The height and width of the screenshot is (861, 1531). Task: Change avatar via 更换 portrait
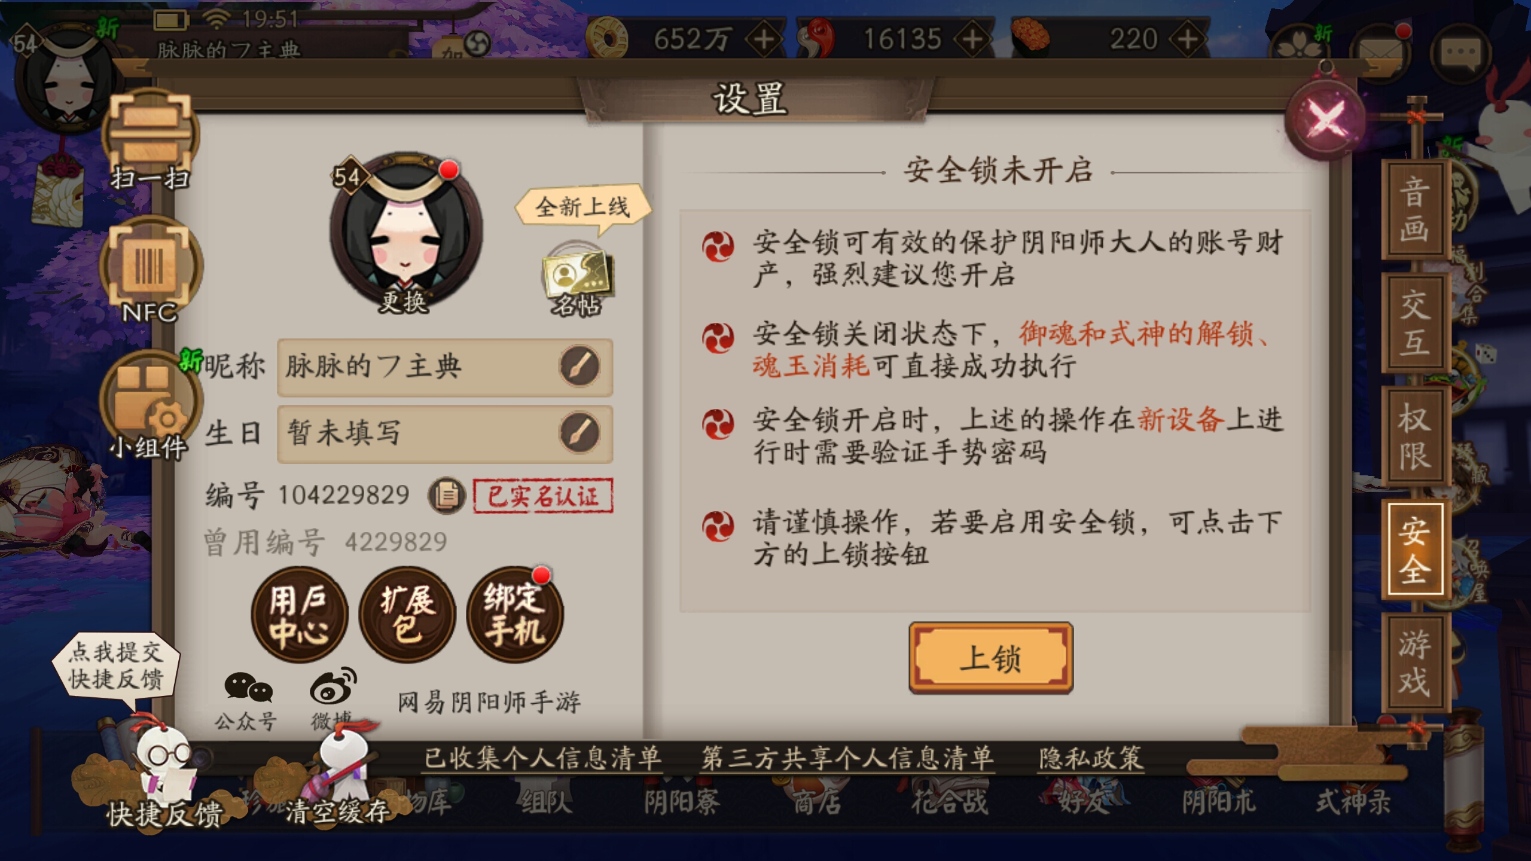(x=405, y=233)
